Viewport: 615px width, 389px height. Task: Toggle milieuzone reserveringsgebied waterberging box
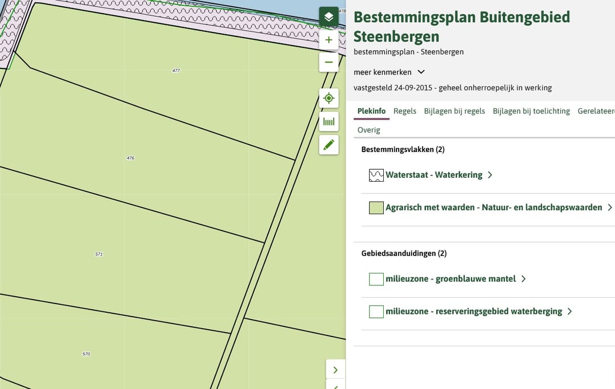point(376,312)
